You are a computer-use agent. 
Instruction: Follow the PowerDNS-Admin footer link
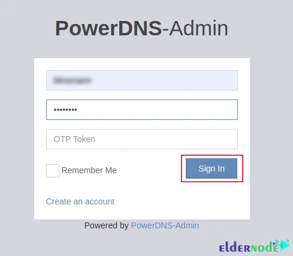point(165,225)
